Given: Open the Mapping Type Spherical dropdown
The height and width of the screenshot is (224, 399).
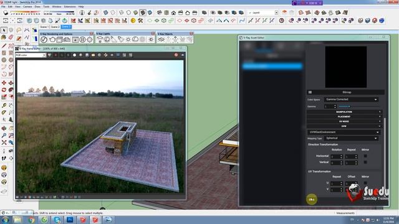Looking at the screenshot, I should tap(351, 138).
